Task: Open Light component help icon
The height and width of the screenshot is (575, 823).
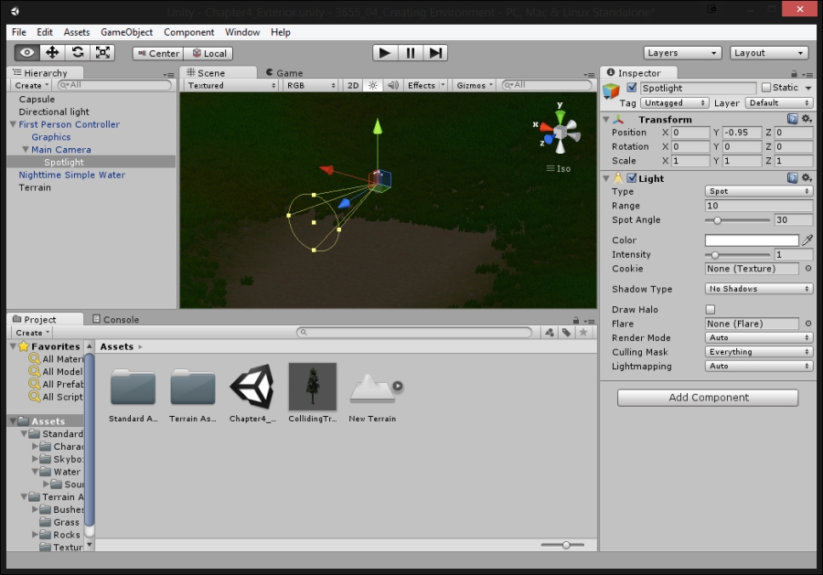Action: pyautogui.click(x=793, y=178)
